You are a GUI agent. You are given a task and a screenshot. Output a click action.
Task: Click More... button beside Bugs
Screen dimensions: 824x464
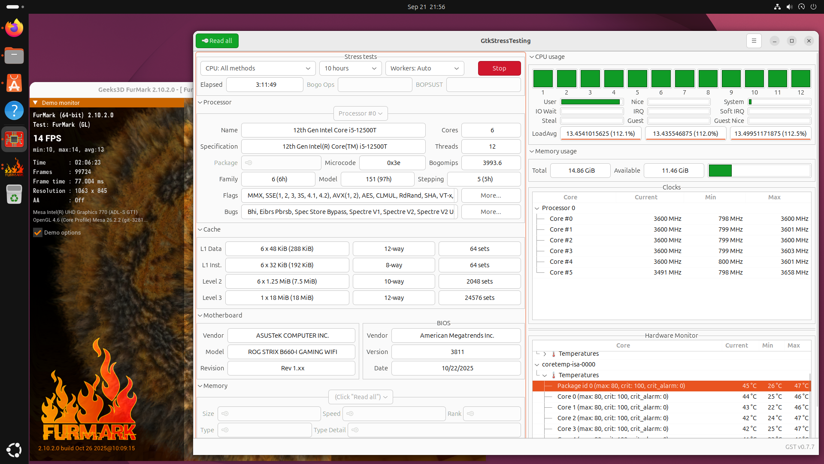pos(491,212)
